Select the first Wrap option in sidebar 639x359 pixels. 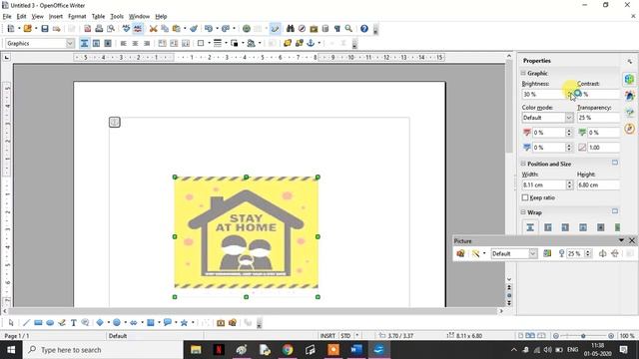(x=530, y=227)
